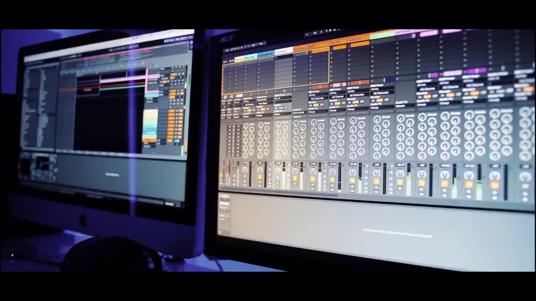Viewport: 536px width, 301px height.
Task: Open AUDIO MASCHI track's MASCHINE Audio From chooser
Action: pyautogui.click(x=265, y=100)
